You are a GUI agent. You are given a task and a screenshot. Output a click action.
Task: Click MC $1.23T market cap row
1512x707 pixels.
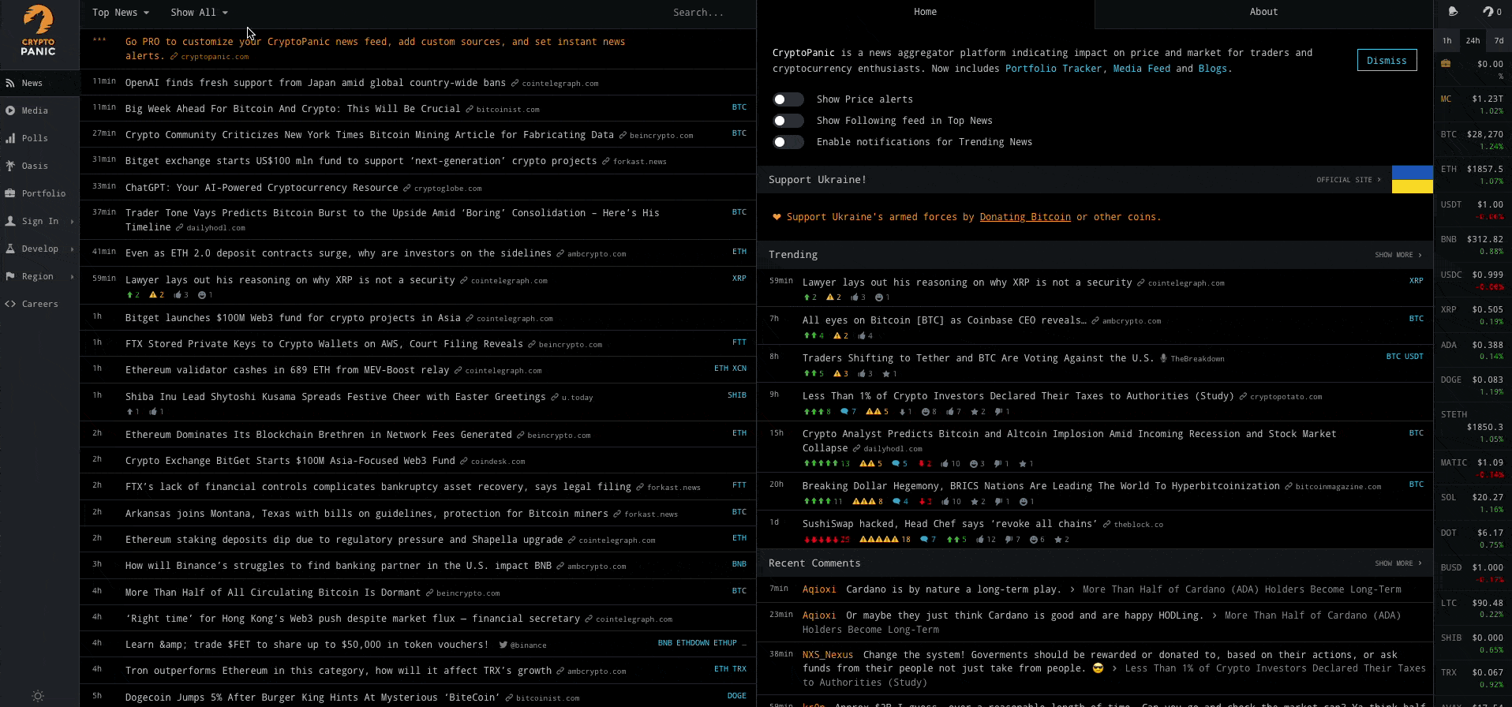[x=1473, y=104]
